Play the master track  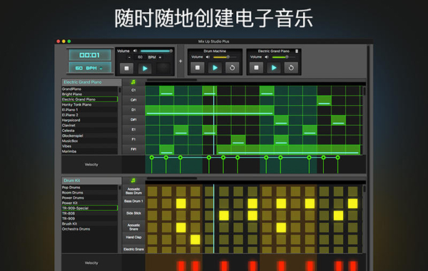coord(145,68)
